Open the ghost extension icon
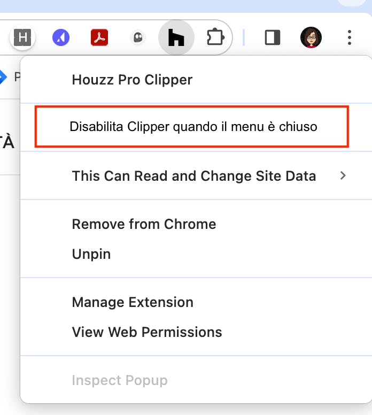372x415 pixels. (x=138, y=37)
